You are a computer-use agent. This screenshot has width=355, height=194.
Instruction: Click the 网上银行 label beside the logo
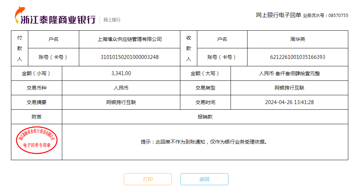tap(112, 20)
